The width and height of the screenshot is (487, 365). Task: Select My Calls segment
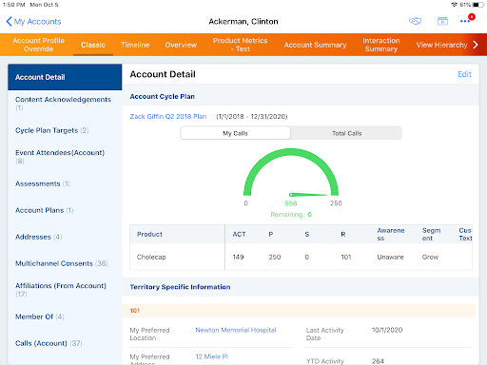(235, 133)
